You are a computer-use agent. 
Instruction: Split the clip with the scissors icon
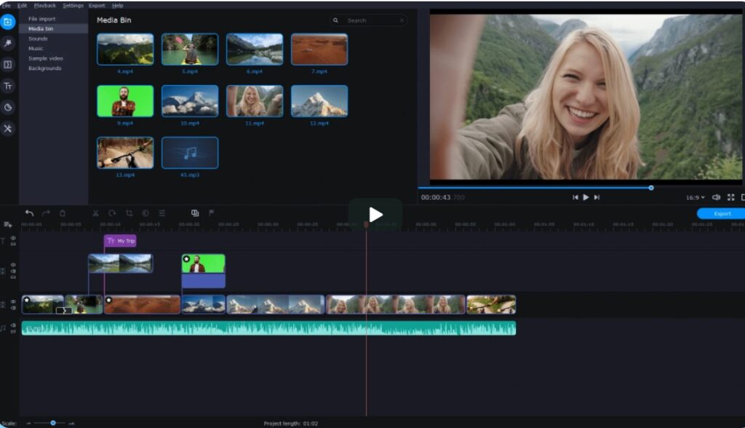pyautogui.click(x=95, y=213)
